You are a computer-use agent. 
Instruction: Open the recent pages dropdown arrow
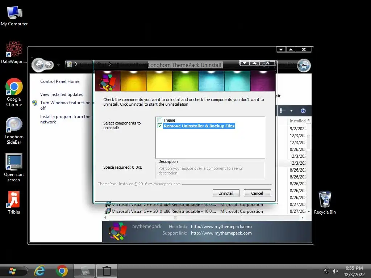click(58, 64)
